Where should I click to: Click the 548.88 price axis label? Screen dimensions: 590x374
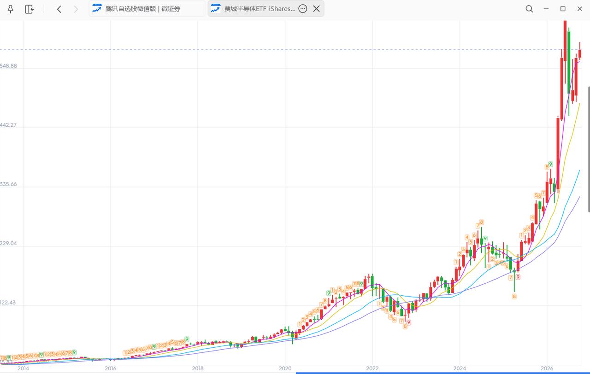point(8,66)
